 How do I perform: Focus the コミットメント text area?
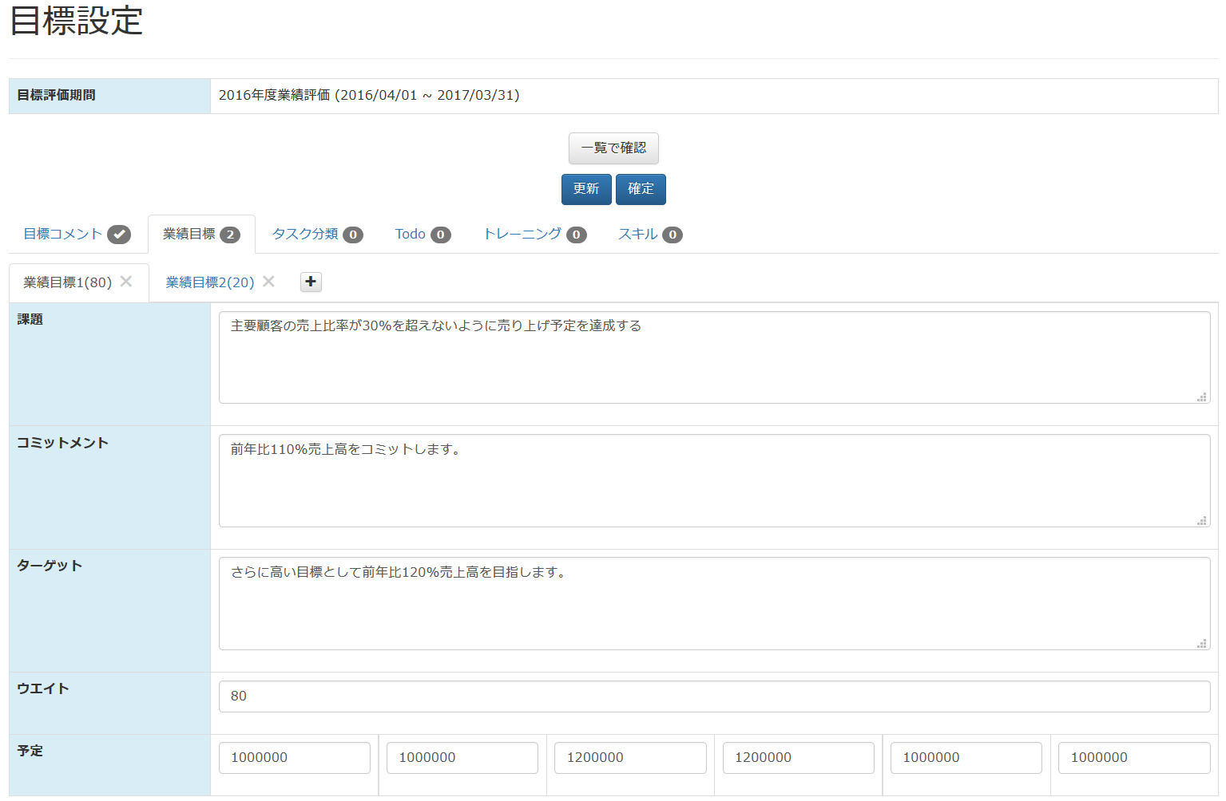pyautogui.click(x=714, y=480)
